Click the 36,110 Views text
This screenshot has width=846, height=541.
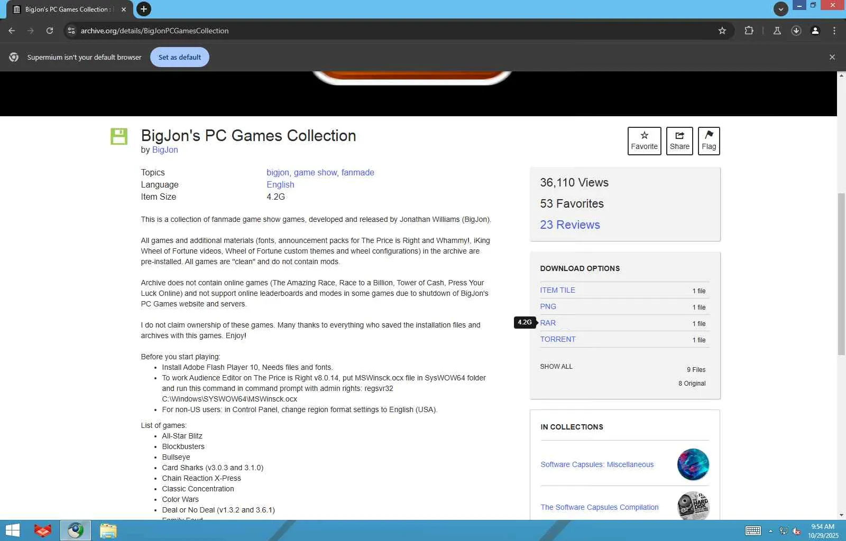click(574, 183)
